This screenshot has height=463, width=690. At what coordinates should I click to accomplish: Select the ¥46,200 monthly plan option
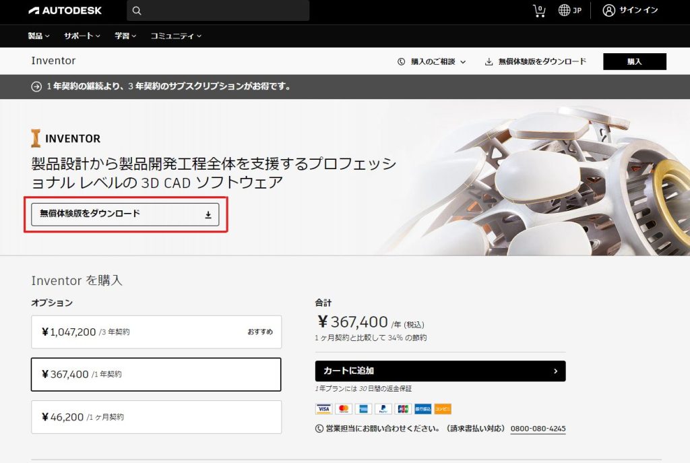tap(156, 416)
